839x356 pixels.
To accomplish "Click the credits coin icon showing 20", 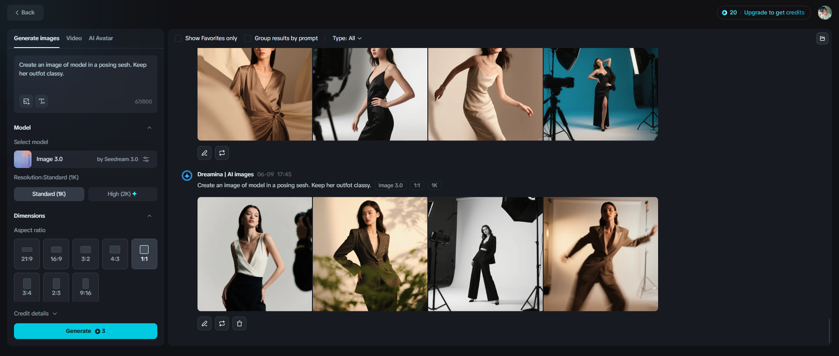I will click(725, 13).
